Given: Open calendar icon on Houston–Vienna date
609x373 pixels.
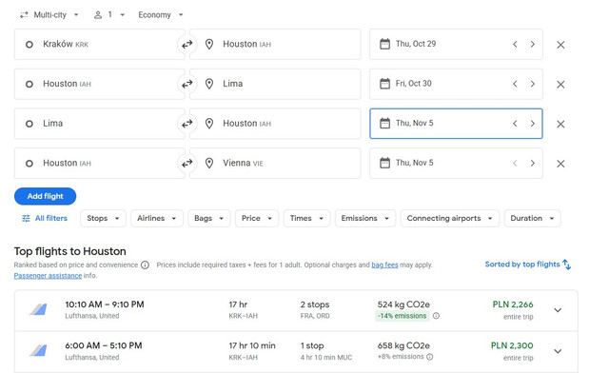Looking at the screenshot, I should point(384,163).
